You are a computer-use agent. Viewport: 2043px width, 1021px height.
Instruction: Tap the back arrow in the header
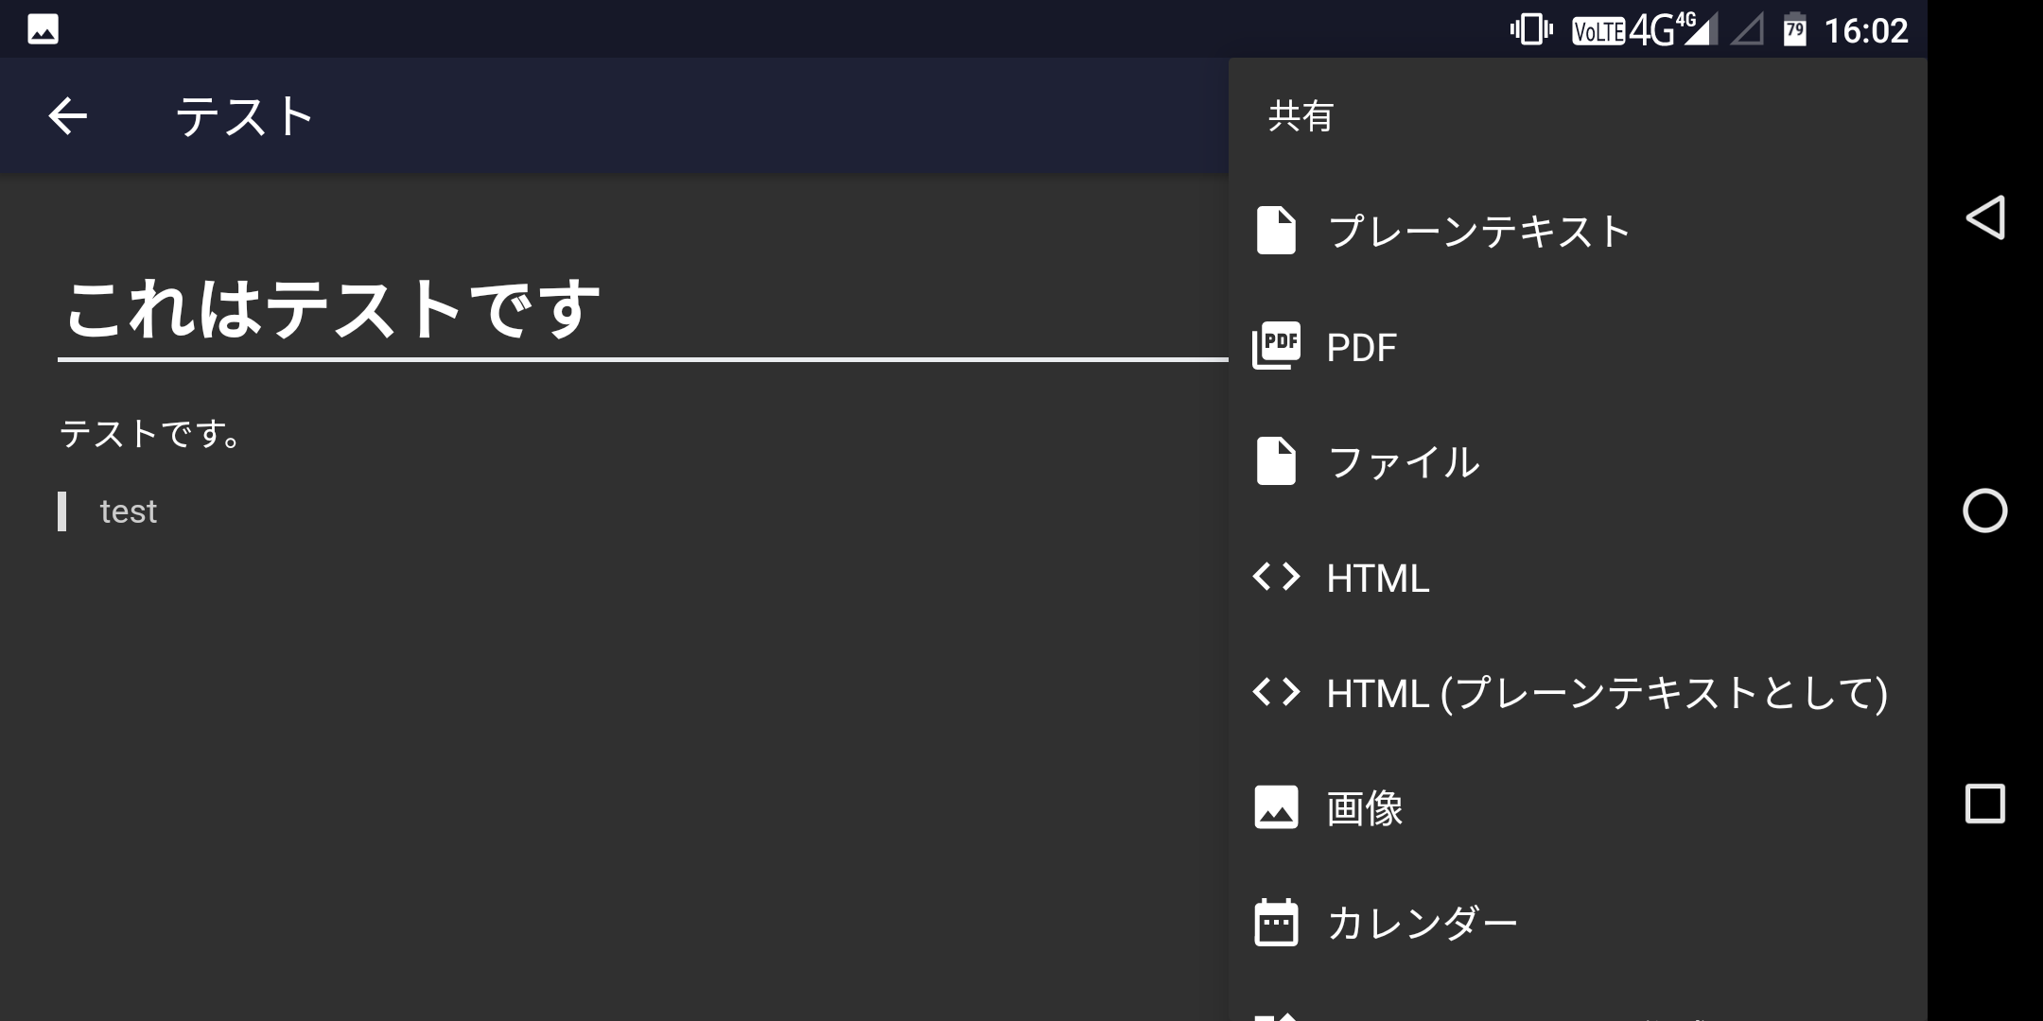pyautogui.click(x=68, y=116)
